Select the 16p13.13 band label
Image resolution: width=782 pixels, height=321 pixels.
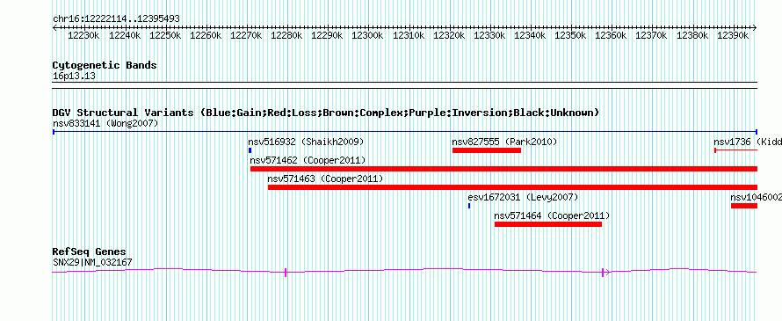click(x=74, y=77)
